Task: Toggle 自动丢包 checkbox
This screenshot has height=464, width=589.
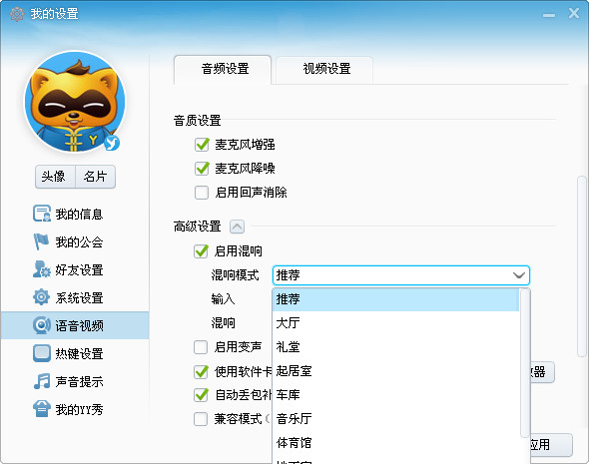Action: [x=201, y=395]
